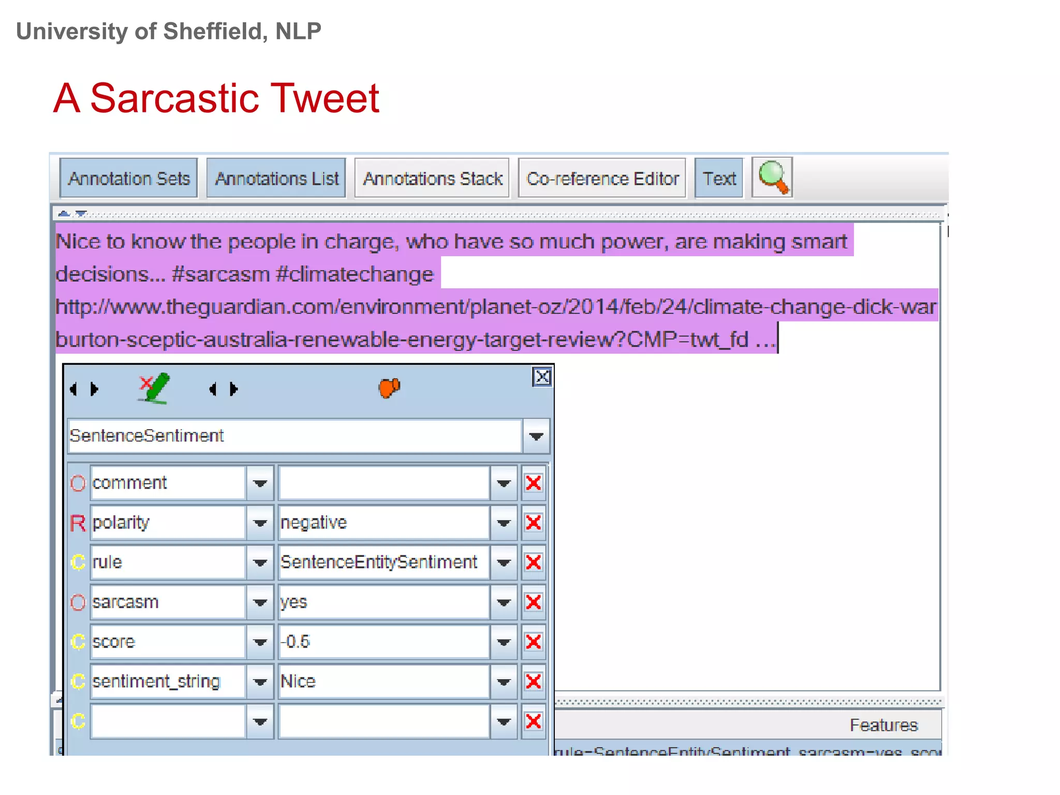This screenshot has height=795, width=1060.
Task: Click the C marker on empty row
Action: pos(78,721)
